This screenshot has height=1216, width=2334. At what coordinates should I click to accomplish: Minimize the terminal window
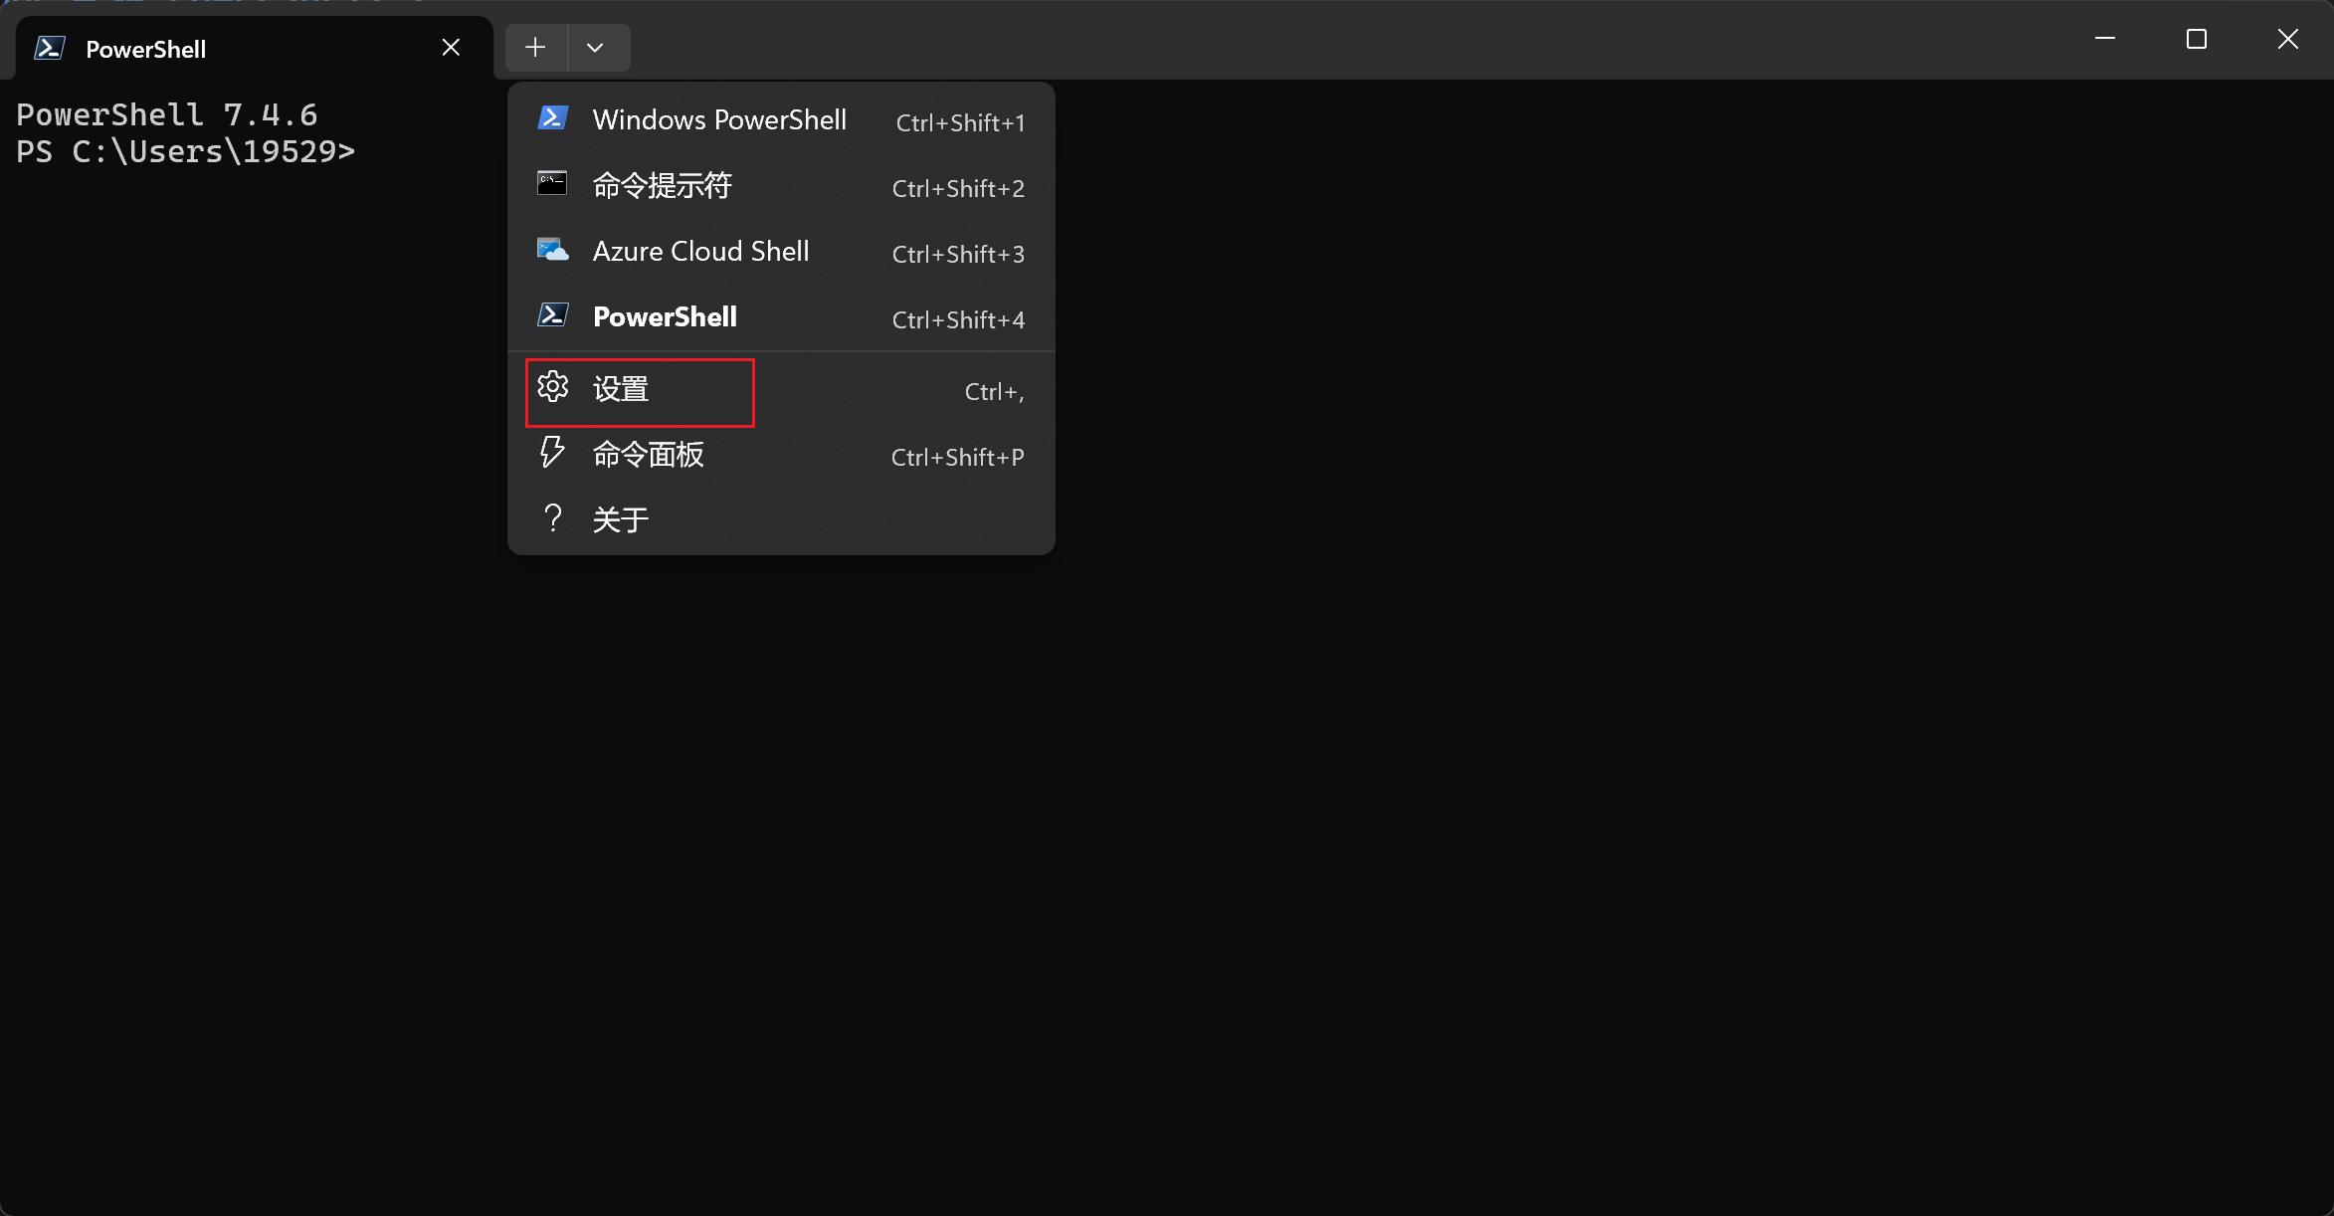2105,39
